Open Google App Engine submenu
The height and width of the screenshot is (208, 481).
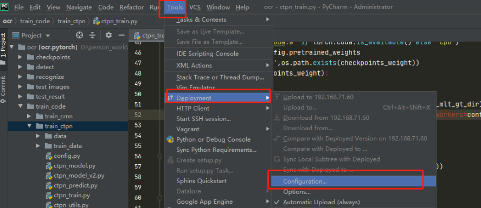(219, 202)
